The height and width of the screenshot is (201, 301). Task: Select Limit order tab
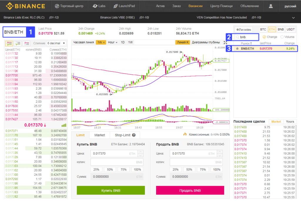pyautogui.click(x=81, y=135)
